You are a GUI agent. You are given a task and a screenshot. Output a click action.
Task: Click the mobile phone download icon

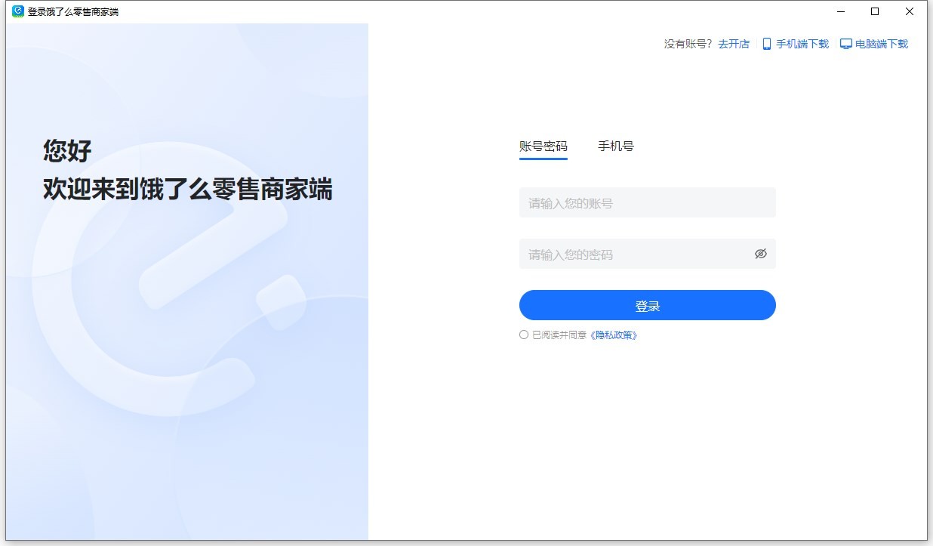[767, 44]
